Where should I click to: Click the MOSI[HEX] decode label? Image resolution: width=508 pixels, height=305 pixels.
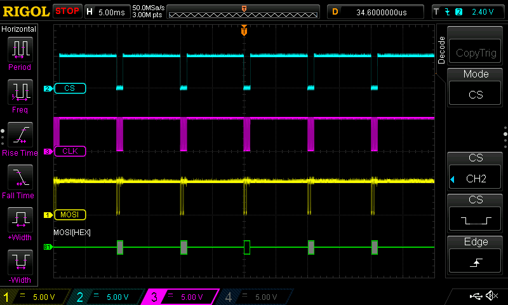click(72, 233)
